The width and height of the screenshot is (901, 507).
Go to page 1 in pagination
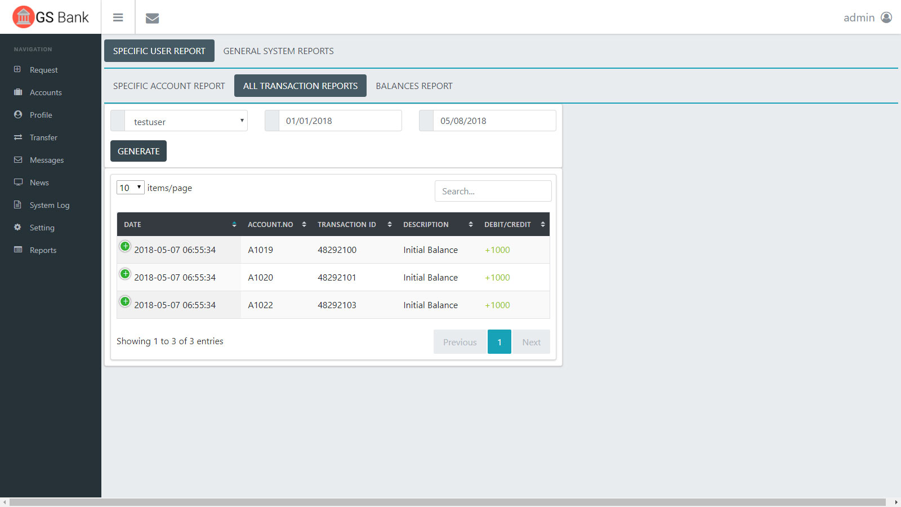pyautogui.click(x=499, y=342)
